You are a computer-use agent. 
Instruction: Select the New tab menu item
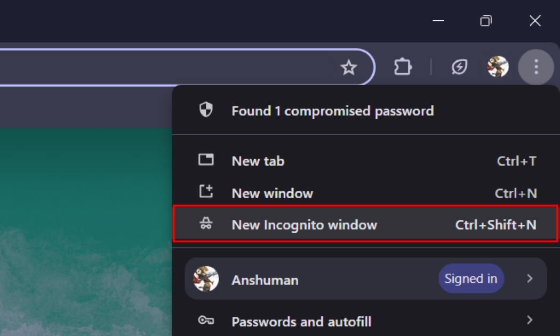pos(258,161)
